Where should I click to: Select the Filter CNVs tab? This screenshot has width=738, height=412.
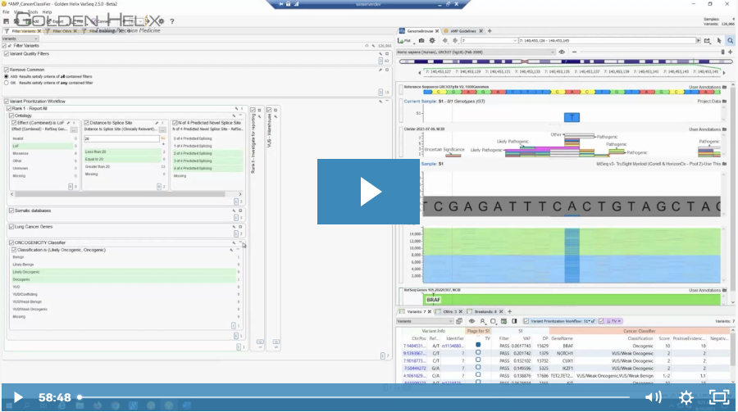(x=61, y=31)
